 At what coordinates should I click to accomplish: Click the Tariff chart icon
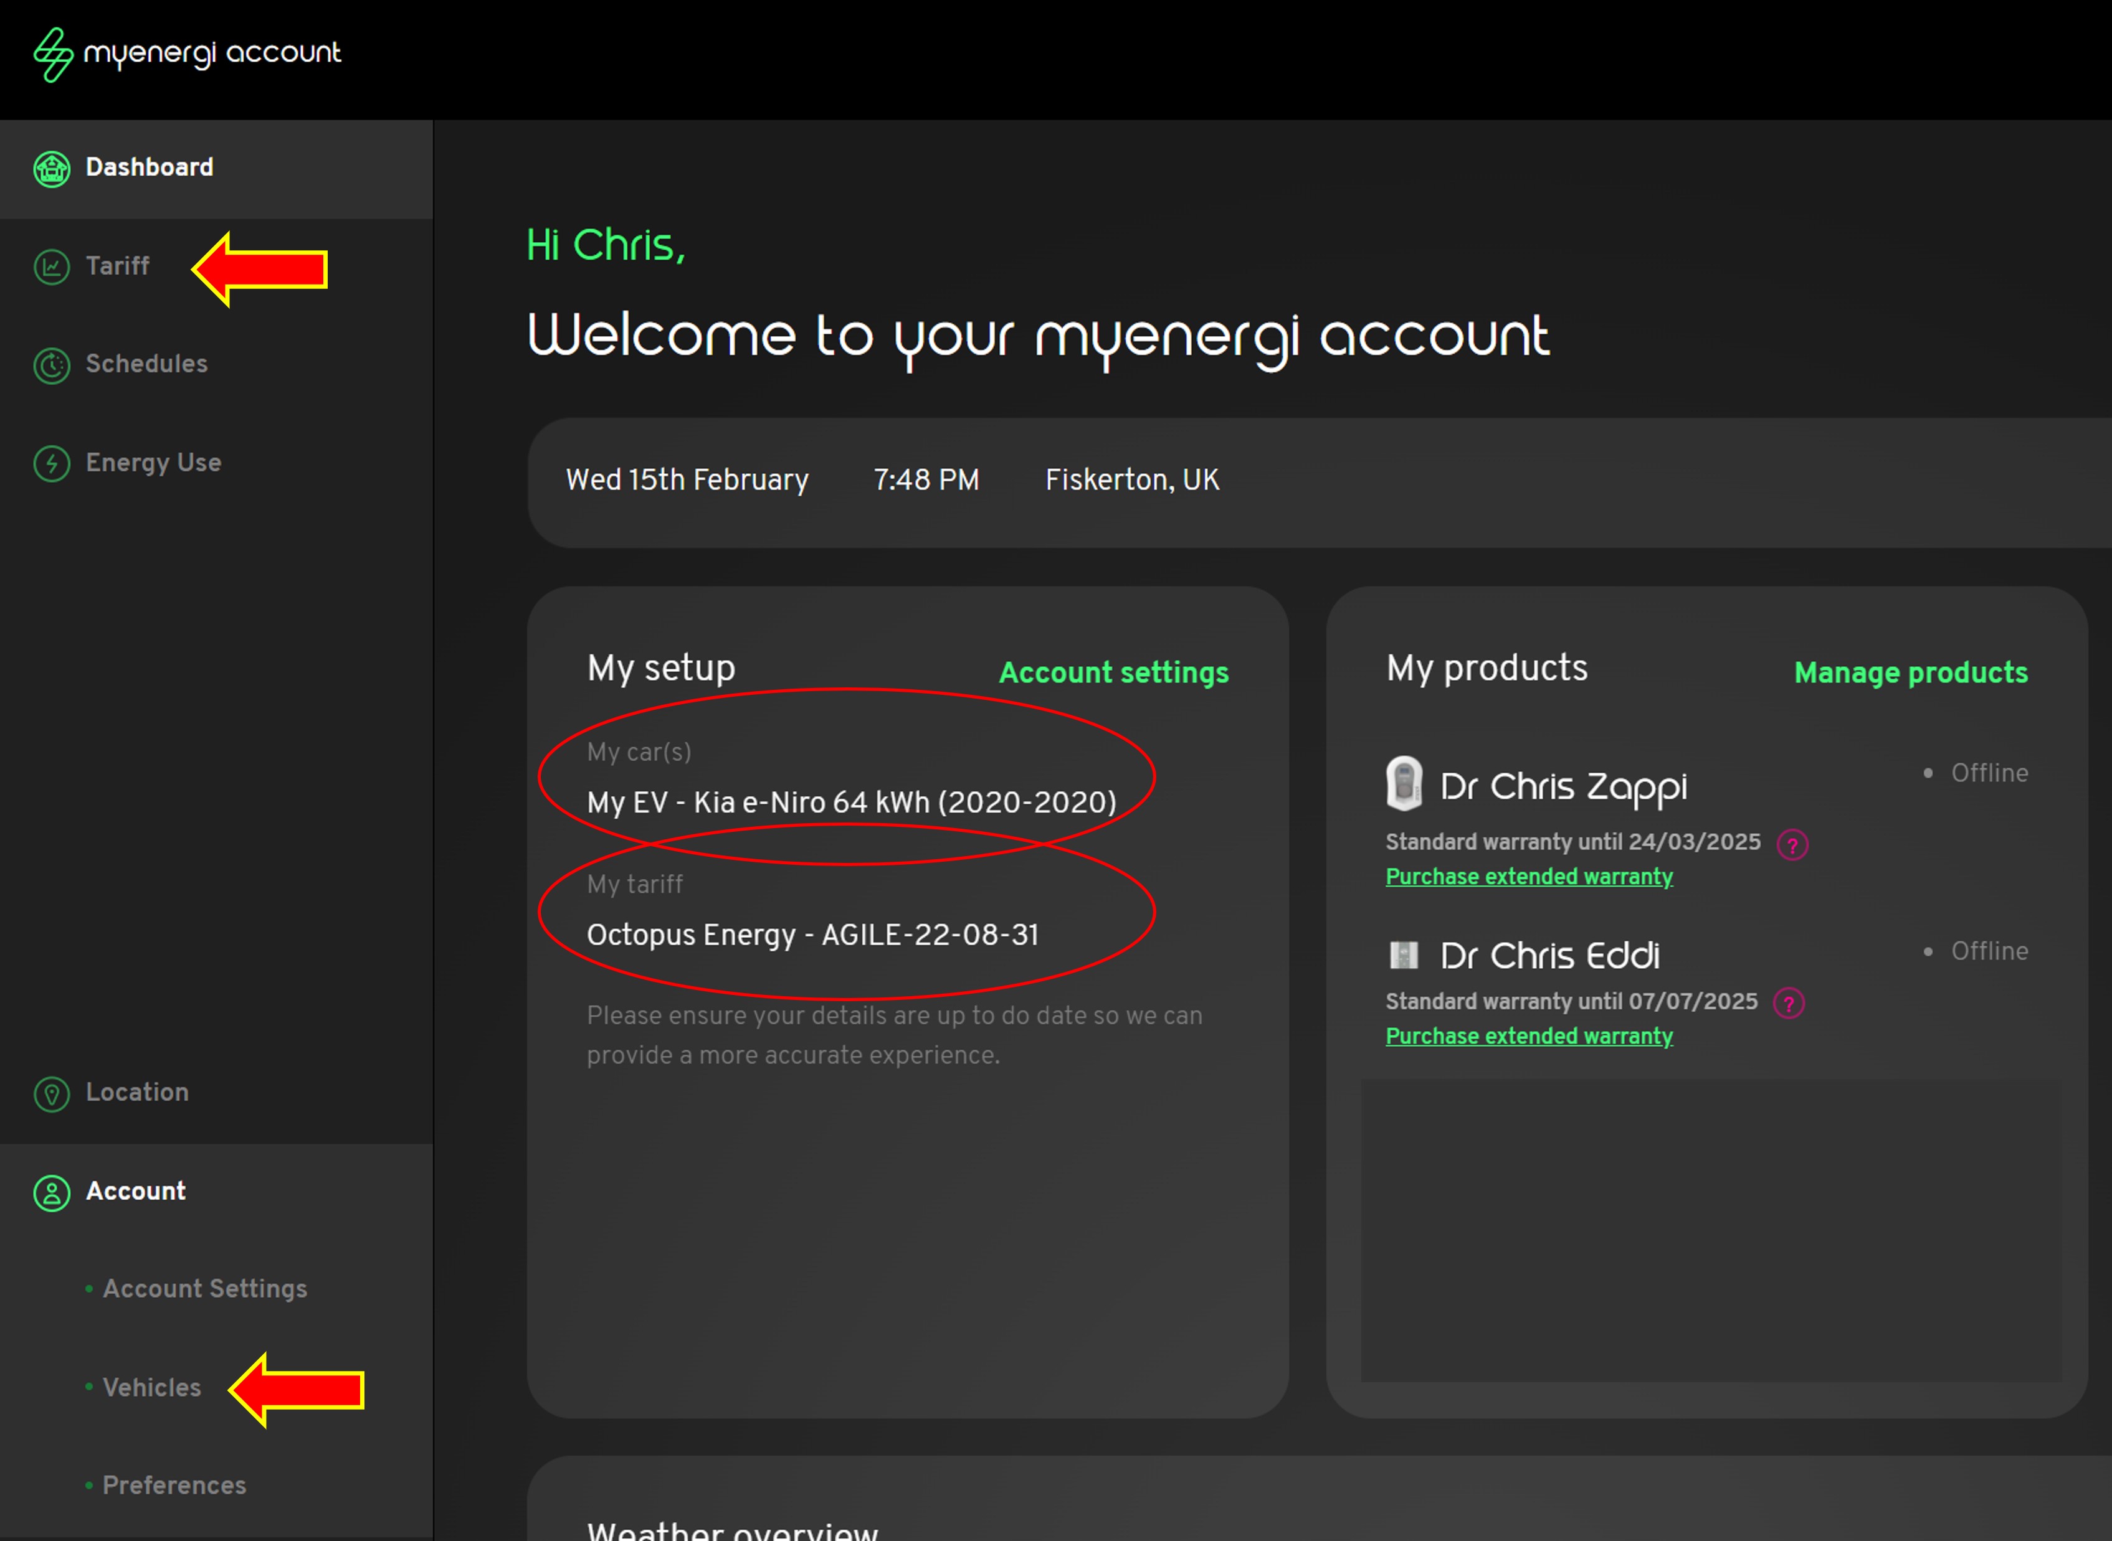tap(52, 268)
